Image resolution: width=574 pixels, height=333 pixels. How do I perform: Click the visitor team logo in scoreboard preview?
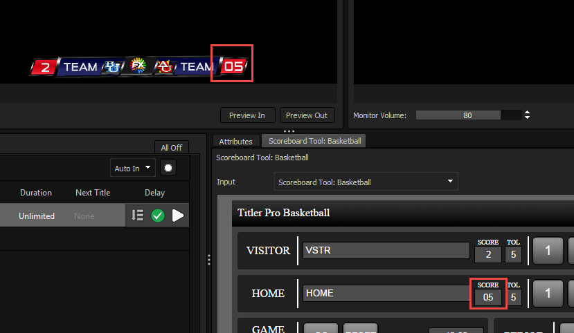(111, 67)
